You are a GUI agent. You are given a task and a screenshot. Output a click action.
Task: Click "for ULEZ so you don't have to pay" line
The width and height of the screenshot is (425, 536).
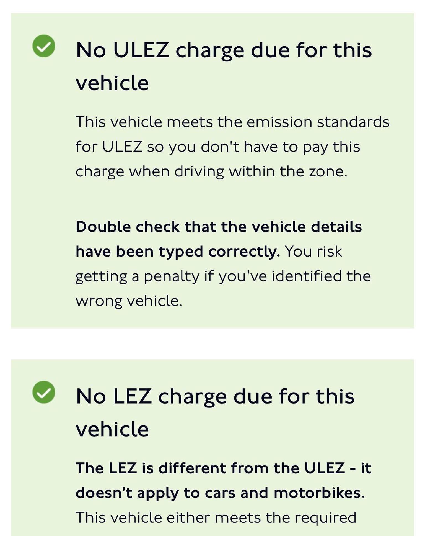point(217,147)
